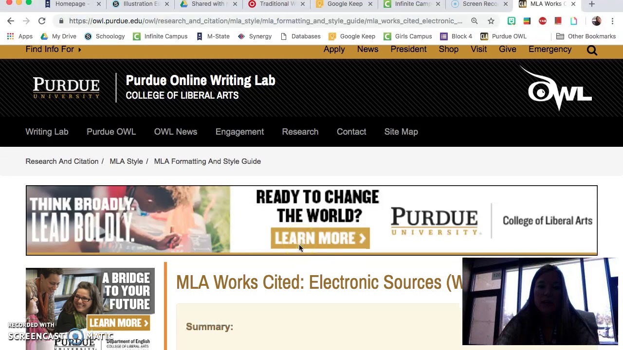Open the Contact menu item

[351, 132]
